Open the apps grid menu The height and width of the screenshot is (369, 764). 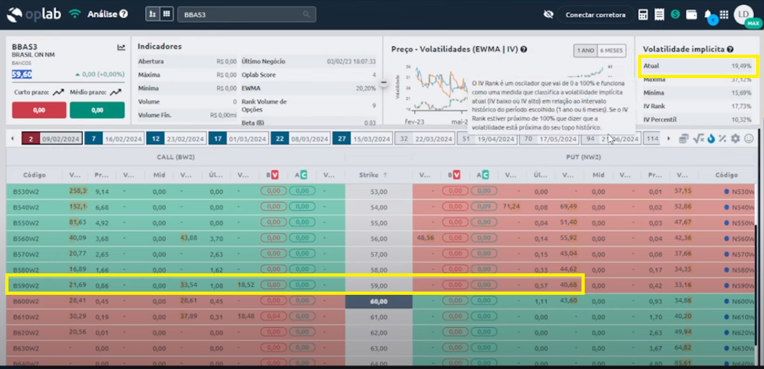coord(724,14)
